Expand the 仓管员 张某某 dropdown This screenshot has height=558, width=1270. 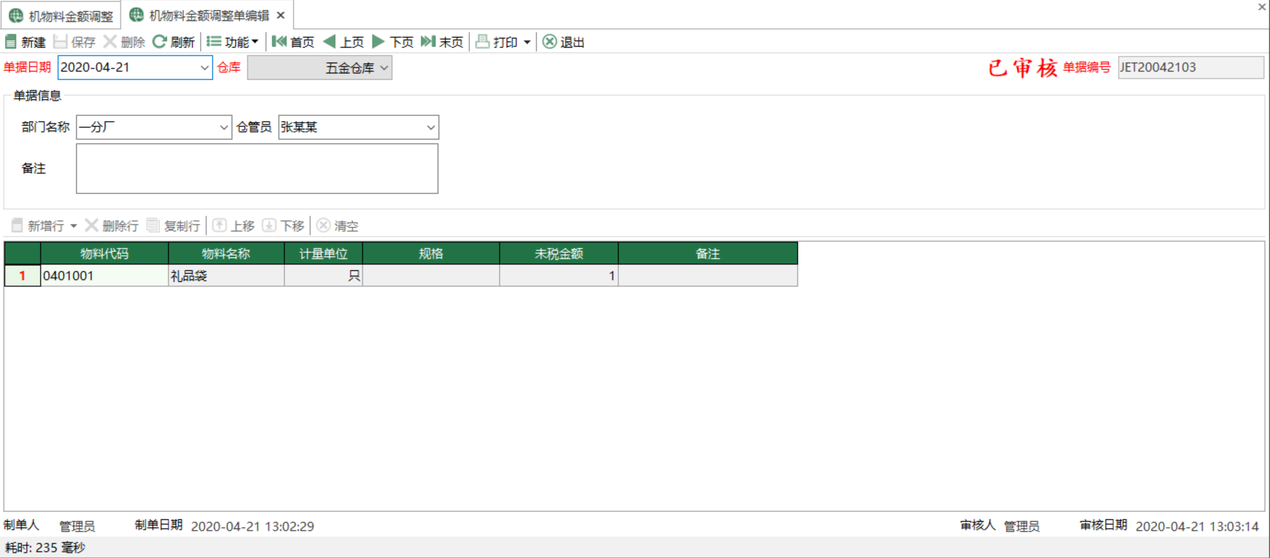coord(430,127)
